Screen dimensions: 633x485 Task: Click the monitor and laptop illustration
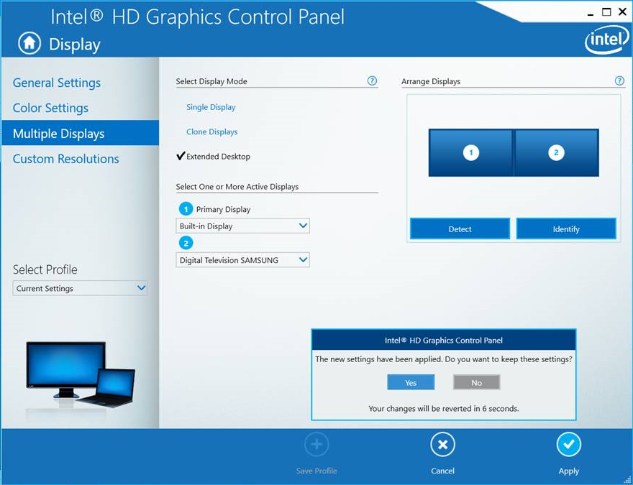click(x=81, y=375)
